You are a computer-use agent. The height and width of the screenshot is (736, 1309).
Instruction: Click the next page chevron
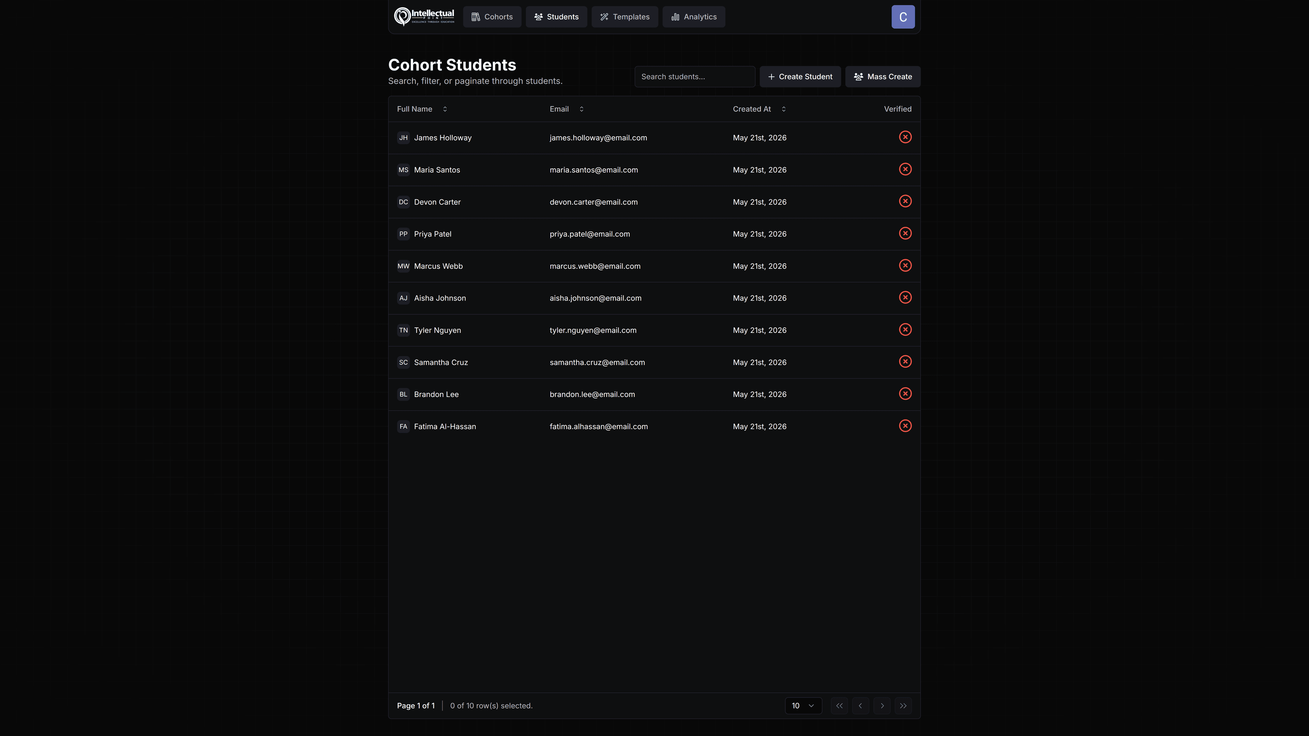click(x=882, y=706)
